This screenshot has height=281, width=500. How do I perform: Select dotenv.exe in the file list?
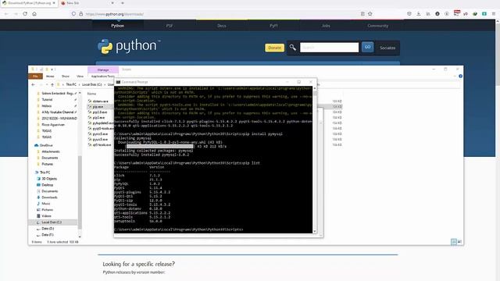(x=101, y=101)
